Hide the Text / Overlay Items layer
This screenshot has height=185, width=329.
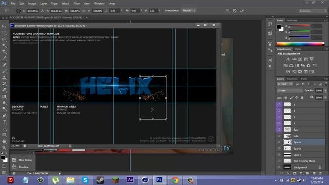[x=279, y=161]
